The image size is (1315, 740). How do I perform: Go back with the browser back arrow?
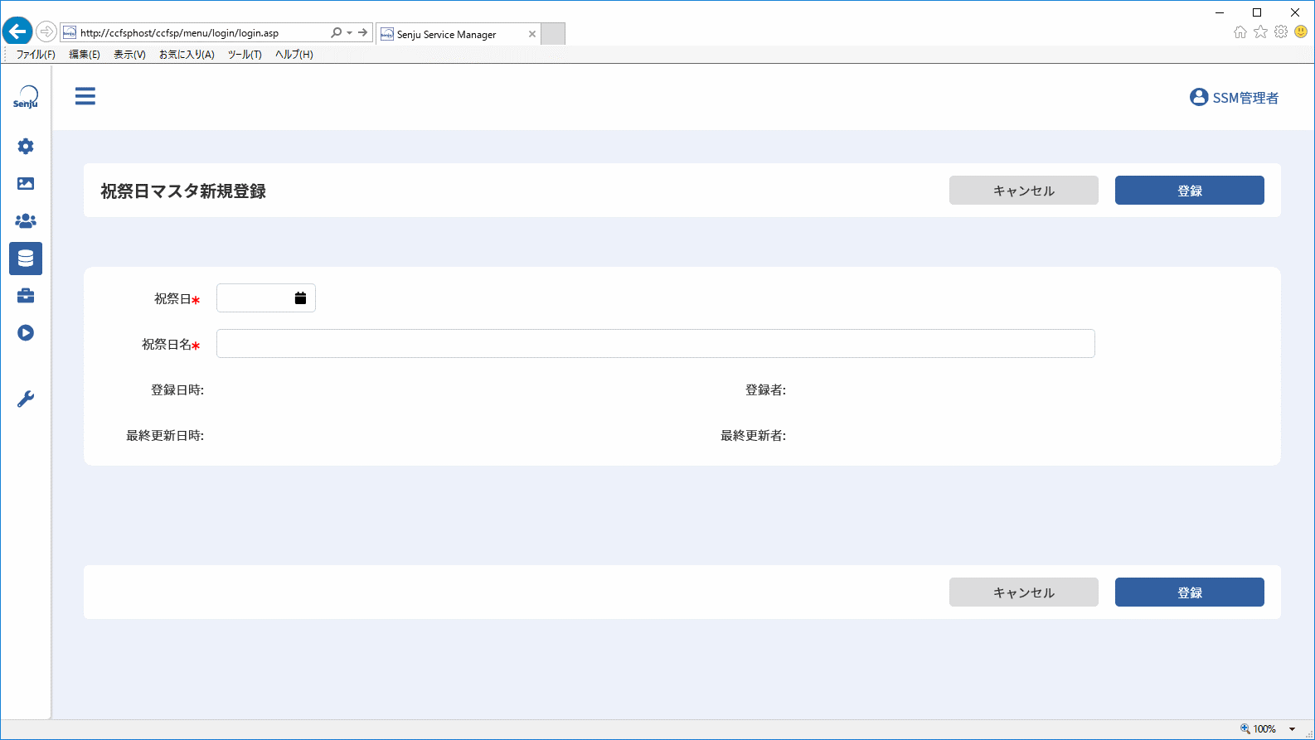coord(17,32)
